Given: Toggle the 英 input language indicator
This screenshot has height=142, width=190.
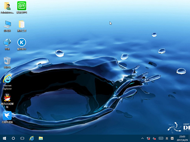Looking at the screenshot, I should pos(167,138).
